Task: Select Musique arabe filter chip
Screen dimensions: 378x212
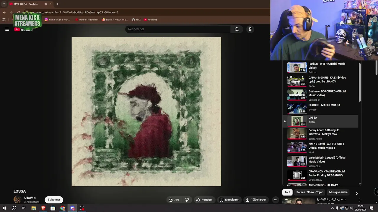Action: click(338, 192)
